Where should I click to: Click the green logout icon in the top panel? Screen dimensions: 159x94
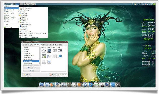[154, 4]
